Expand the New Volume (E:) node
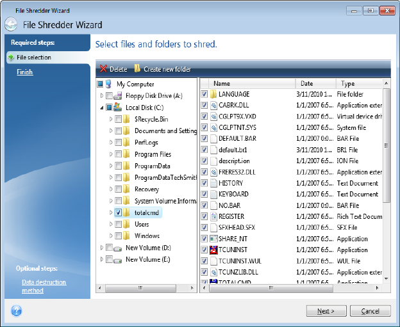Viewport: 400px width, 327px height. pos(102,259)
